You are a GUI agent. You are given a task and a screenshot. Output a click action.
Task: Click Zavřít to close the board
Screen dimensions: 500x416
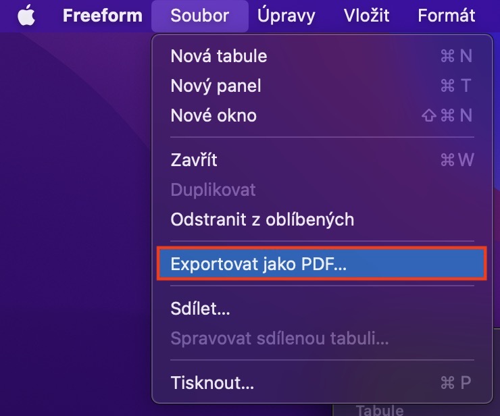(x=194, y=160)
